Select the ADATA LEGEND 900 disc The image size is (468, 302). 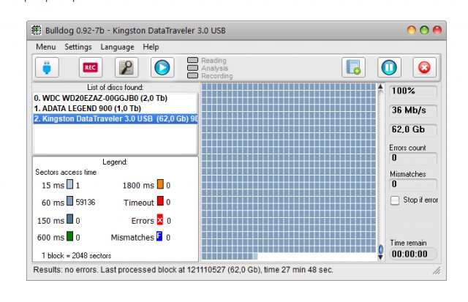click(116, 108)
